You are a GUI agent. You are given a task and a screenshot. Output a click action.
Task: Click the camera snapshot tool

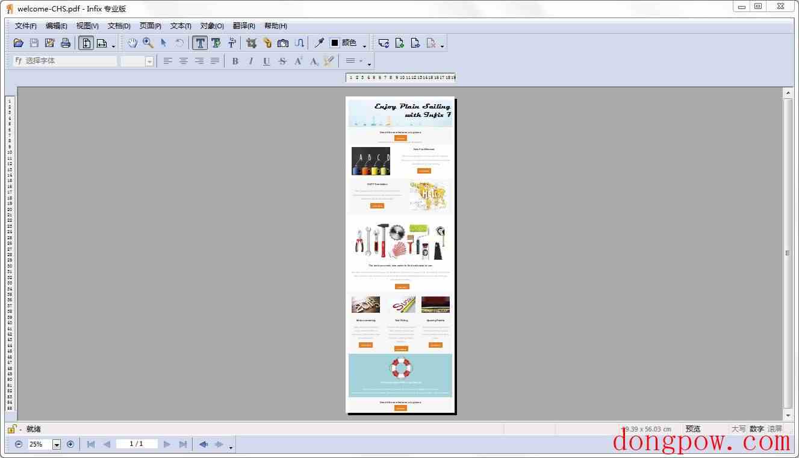point(283,43)
